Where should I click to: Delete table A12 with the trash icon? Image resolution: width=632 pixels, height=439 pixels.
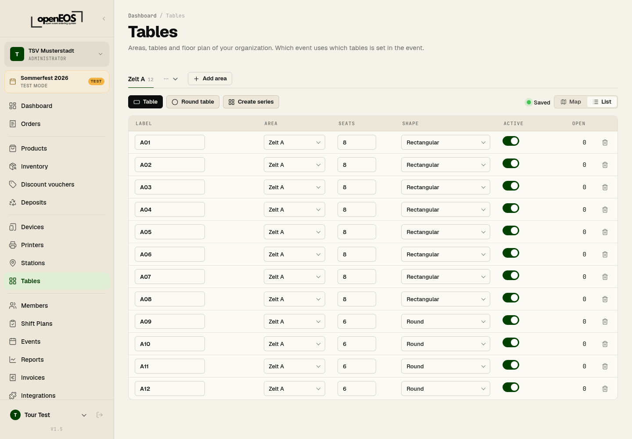[605, 389]
